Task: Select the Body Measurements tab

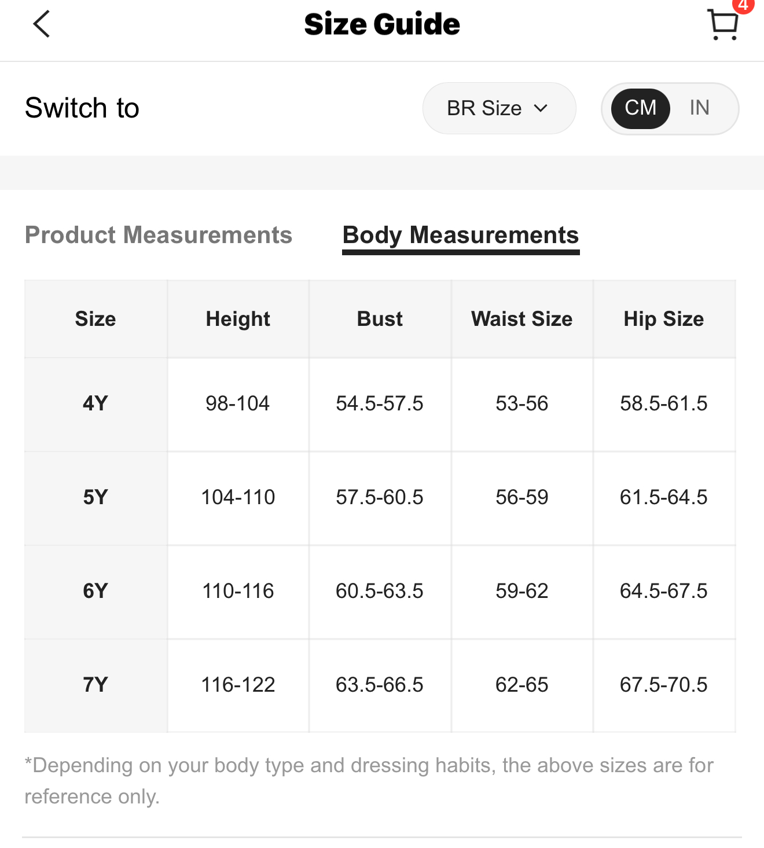Action: [461, 236]
